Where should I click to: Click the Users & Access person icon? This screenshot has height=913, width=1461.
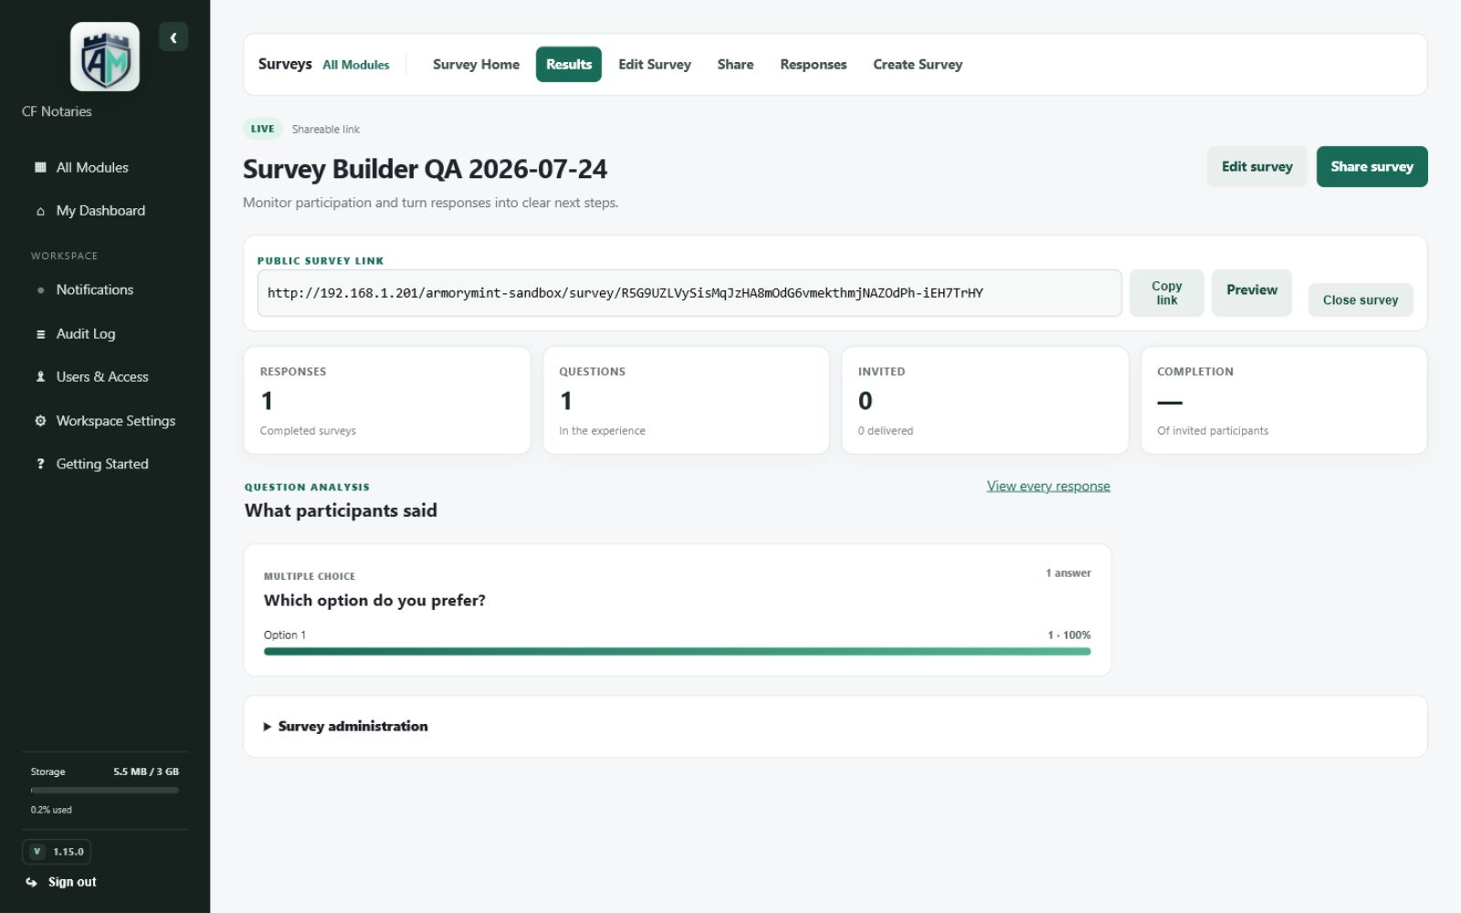point(40,377)
